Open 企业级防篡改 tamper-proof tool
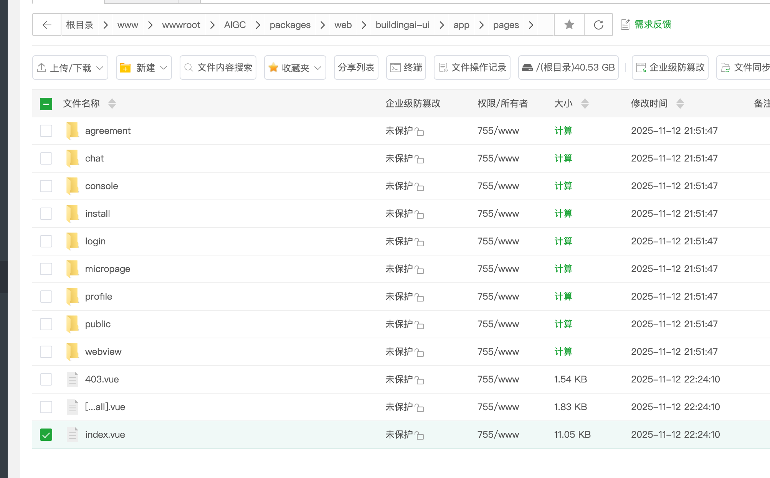Image resolution: width=770 pixels, height=478 pixels. click(x=670, y=68)
